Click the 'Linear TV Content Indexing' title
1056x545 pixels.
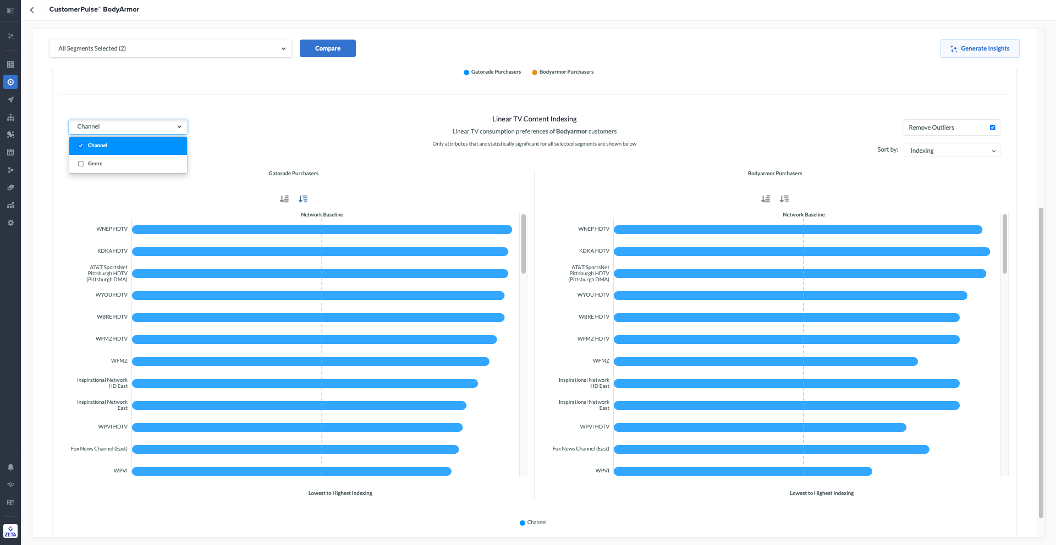[535, 119]
